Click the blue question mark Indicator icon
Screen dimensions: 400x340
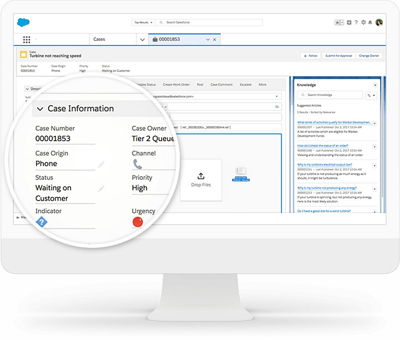[x=42, y=222]
